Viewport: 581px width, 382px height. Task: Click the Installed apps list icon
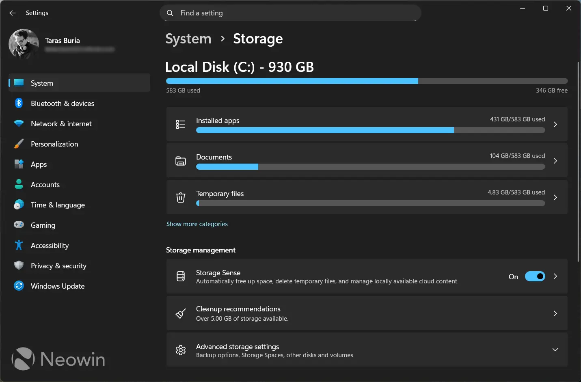click(181, 124)
